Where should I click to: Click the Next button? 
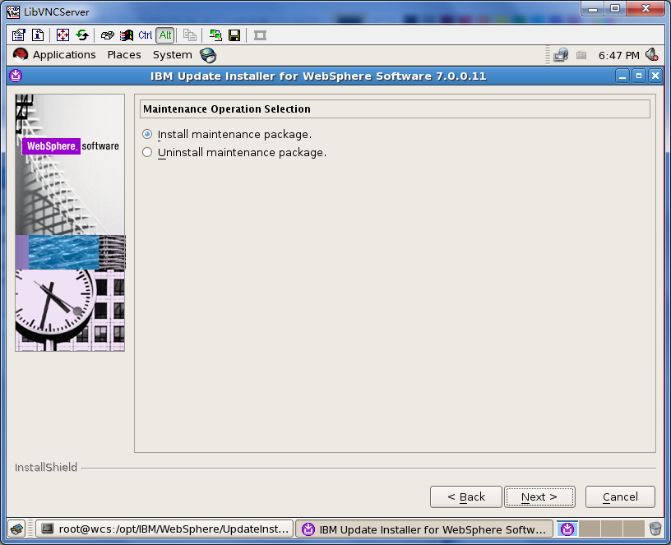pyautogui.click(x=539, y=497)
